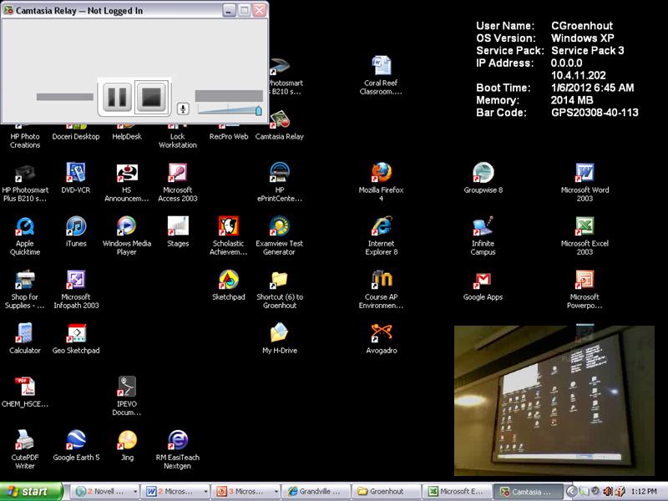Open the DVD-VCR desktop shortcut
The image size is (668, 501).
(x=76, y=178)
